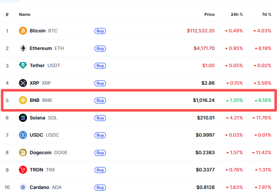277x194 pixels.
Task: Click the TRON coin logo icon
Action: point(23,170)
